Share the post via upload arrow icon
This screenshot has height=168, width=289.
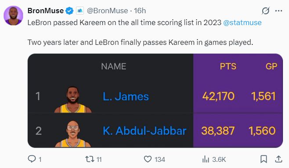278,159
